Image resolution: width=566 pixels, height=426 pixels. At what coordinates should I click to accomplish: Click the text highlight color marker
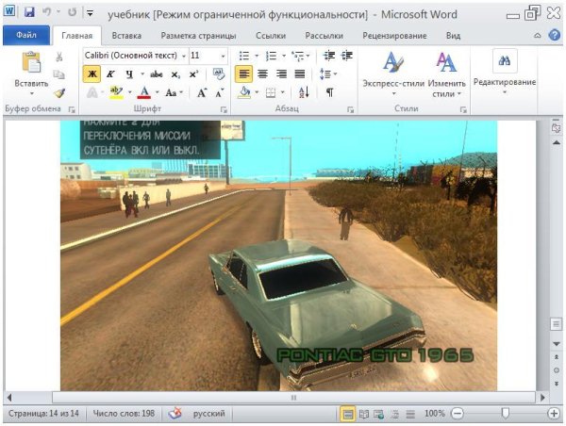click(x=116, y=92)
